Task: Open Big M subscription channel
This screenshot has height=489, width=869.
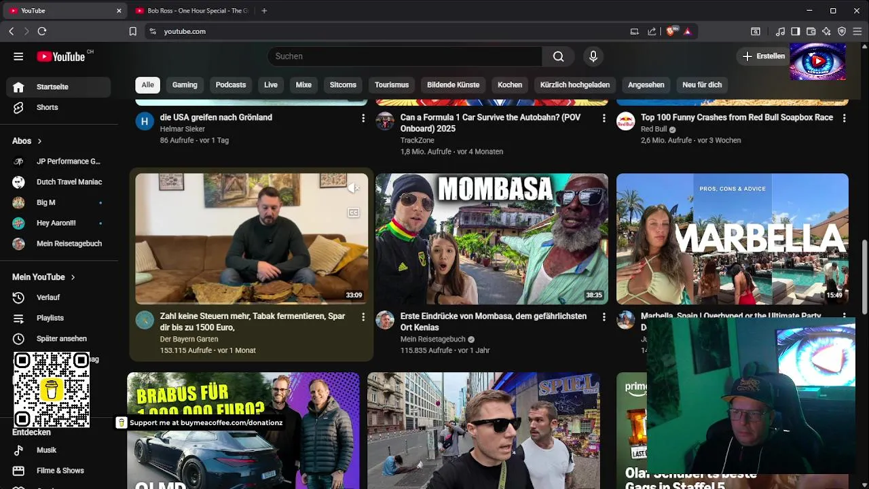Action: click(58, 202)
